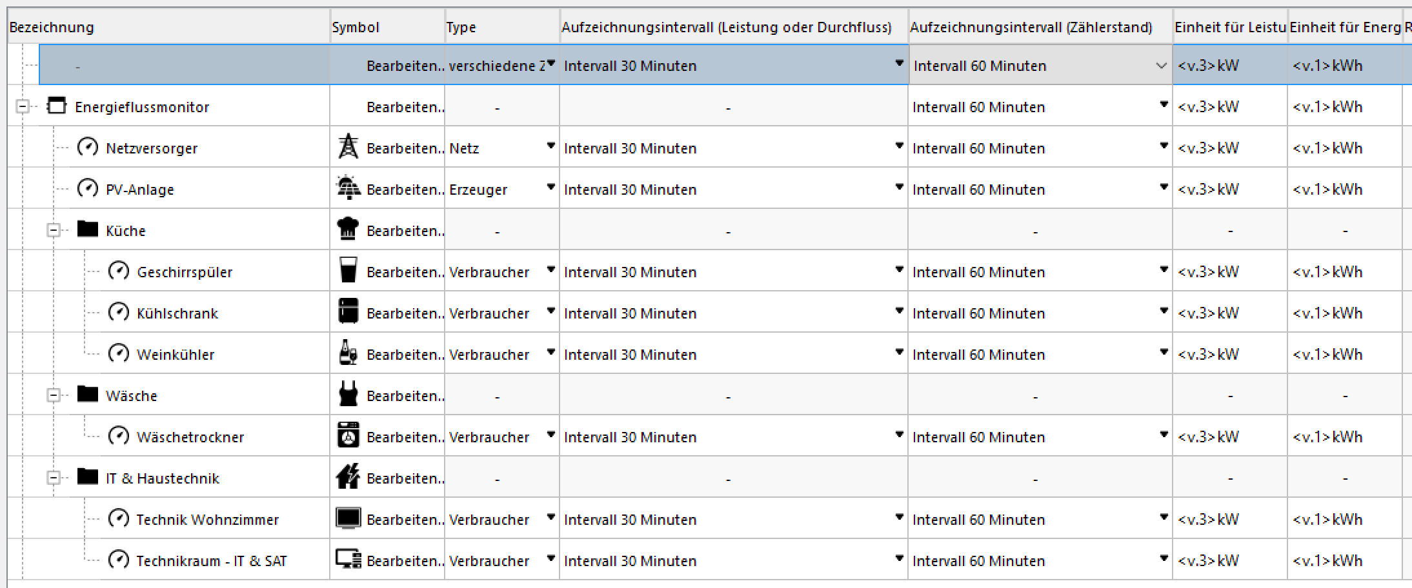
Task: Click the wine bottle icon for Weinkühler
Action: (x=348, y=353)
